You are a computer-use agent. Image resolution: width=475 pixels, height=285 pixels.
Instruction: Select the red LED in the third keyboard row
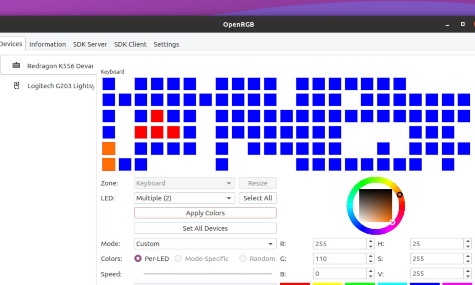(157, 116)
